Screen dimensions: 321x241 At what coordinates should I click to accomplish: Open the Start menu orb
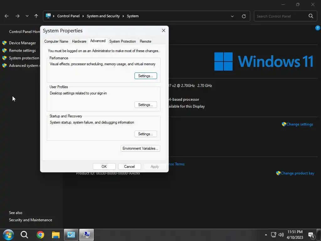[8, 235]
